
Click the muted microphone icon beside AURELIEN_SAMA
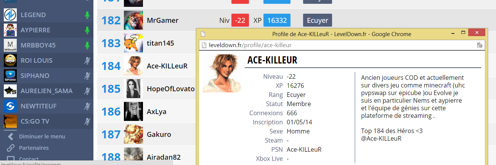[87, 91]
